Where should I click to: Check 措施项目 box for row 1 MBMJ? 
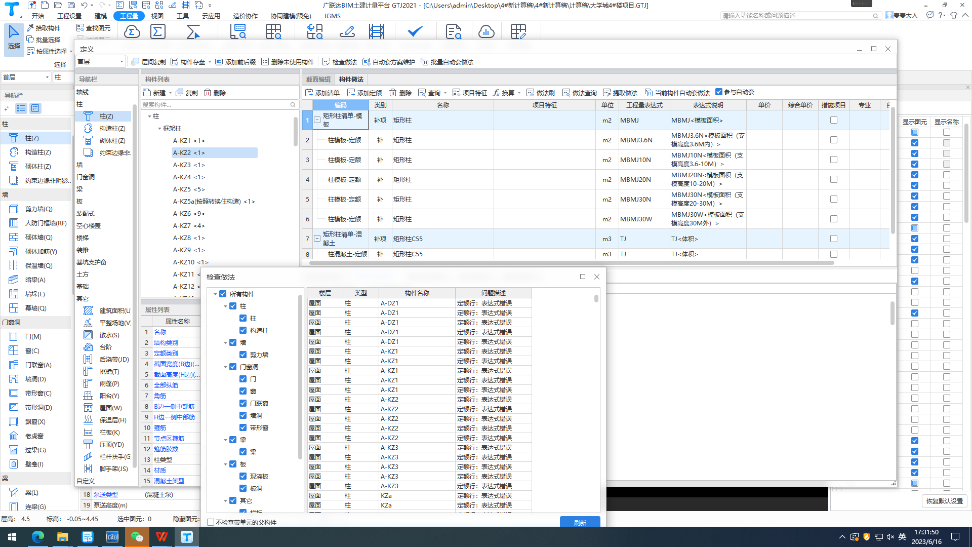pyautogui.click(x=833, y=120)
